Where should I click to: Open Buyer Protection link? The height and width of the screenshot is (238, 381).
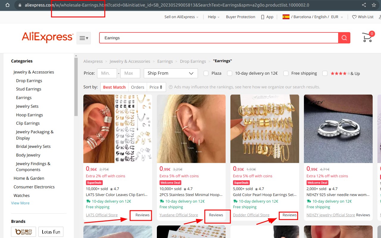coord(241,17)
